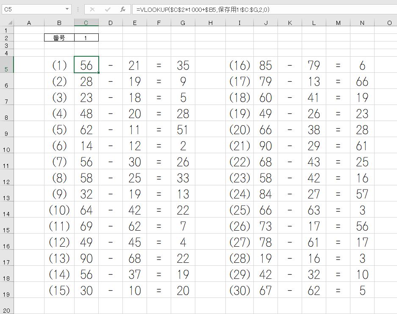Click the 番号 label cell
Screen dimensions: 397x314
[59, 38]
